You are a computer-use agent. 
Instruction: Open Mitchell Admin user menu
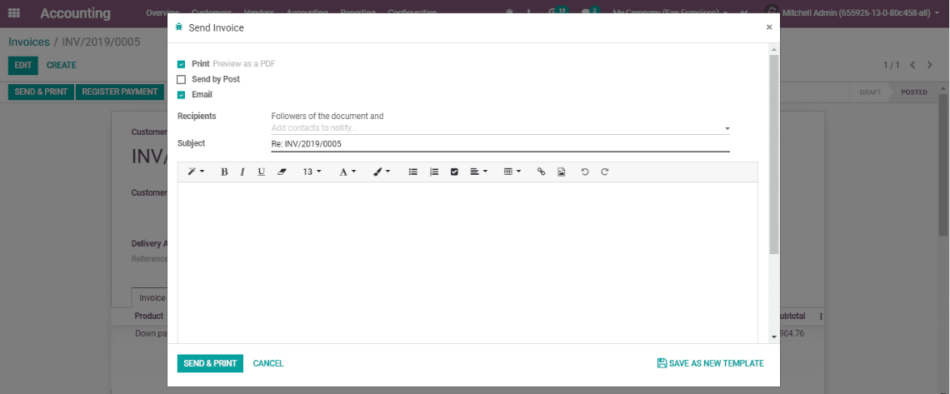[x=852, y=12]
